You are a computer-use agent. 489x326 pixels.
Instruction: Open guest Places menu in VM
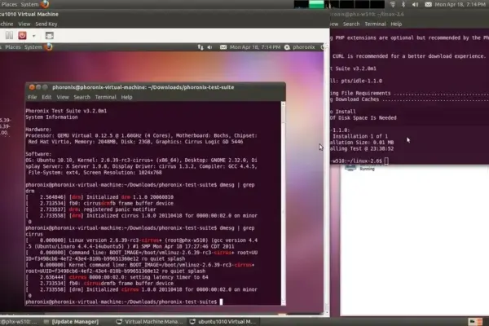click(x=13, y=47)
